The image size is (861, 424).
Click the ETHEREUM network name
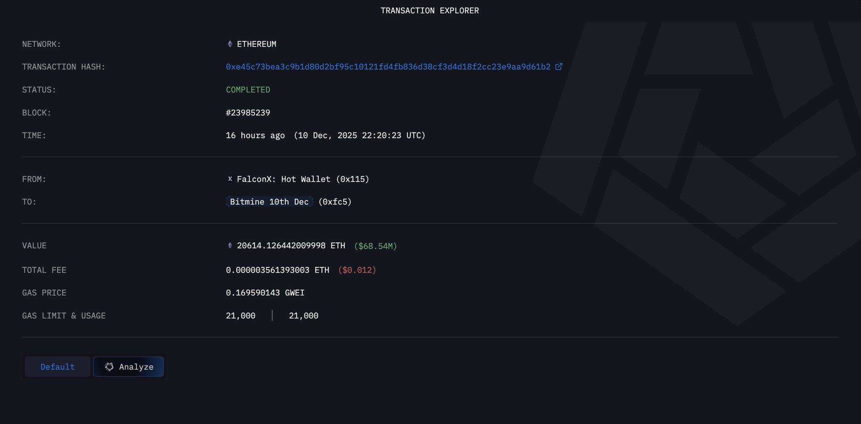point(256,44)
